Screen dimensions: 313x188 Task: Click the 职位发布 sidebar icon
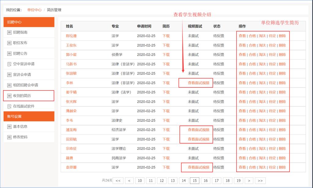point(9,43)
